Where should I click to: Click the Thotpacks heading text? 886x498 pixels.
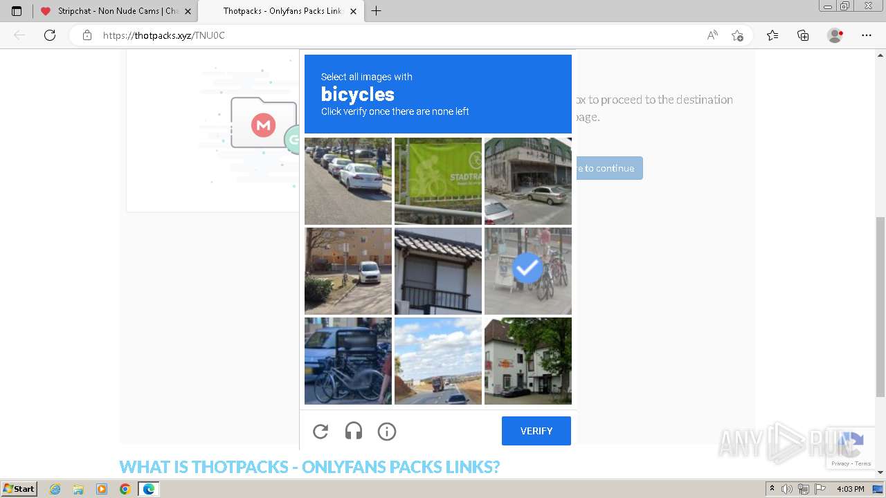[309, 467]
